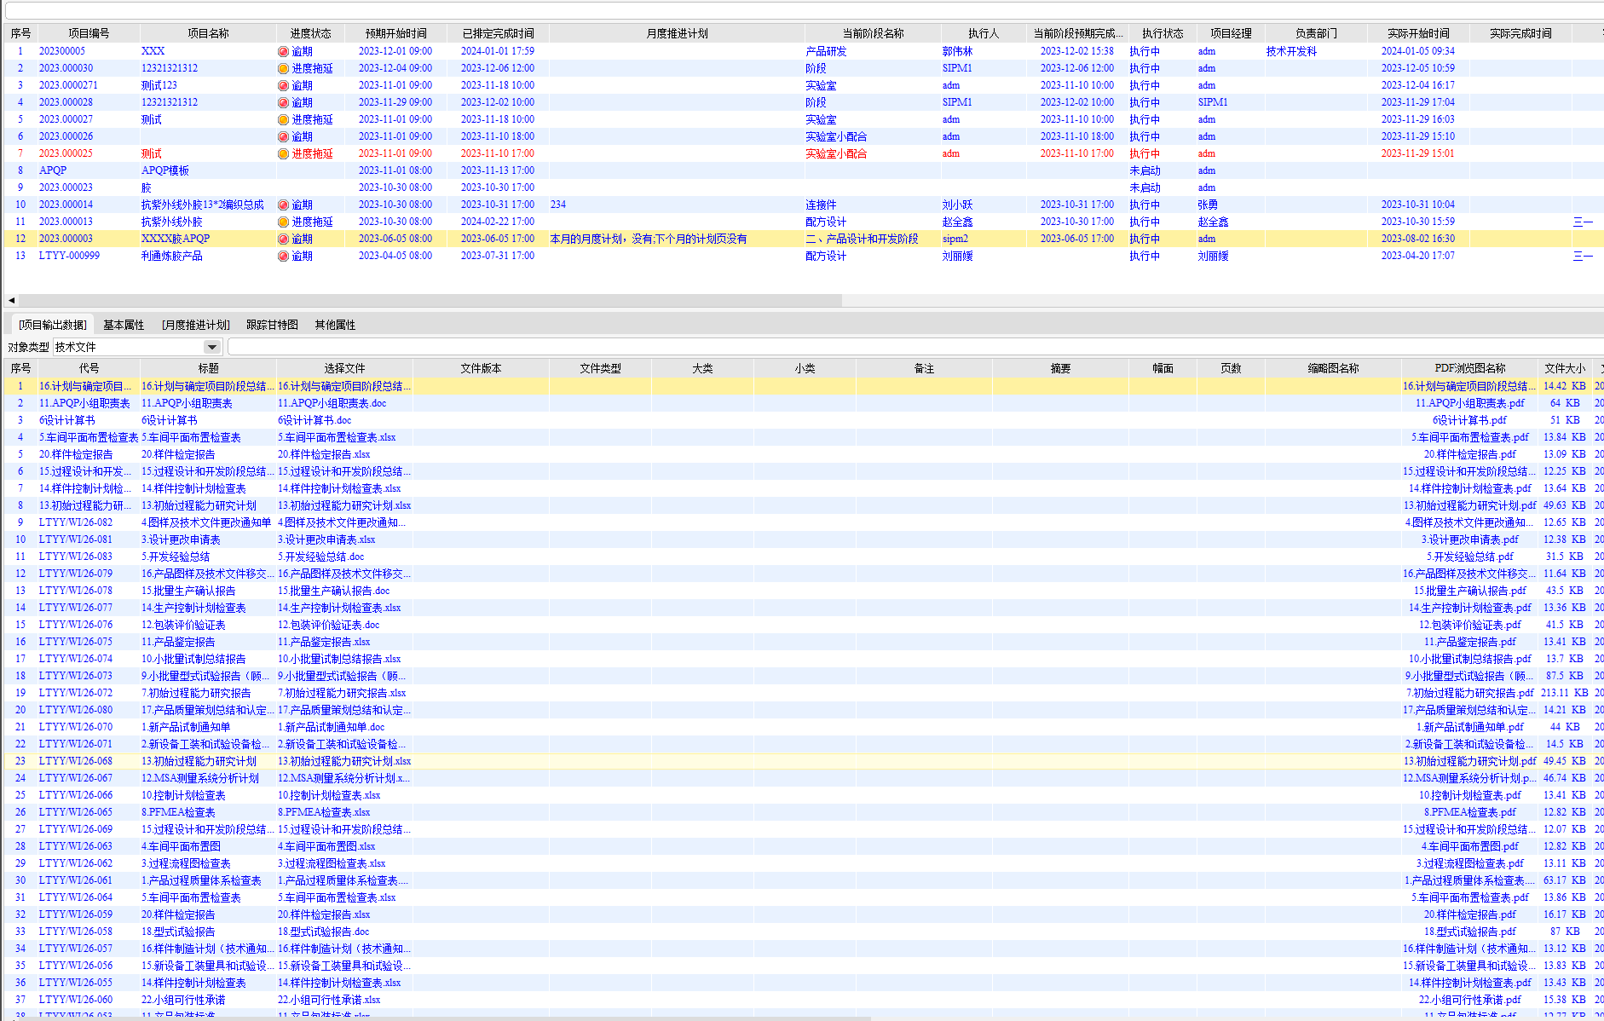
Task: Click the red 逾期 icon for project 2023.000003
Action: point(283,239)
